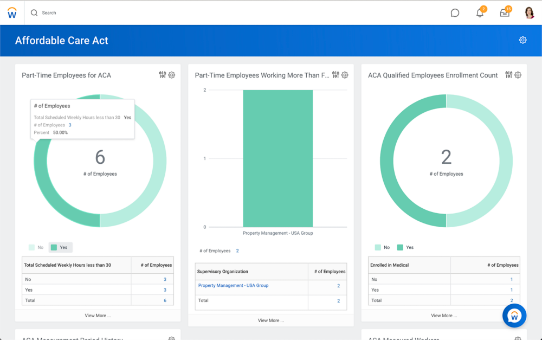Launch the Workday Assistant floating button

click(x=514, y=315)
